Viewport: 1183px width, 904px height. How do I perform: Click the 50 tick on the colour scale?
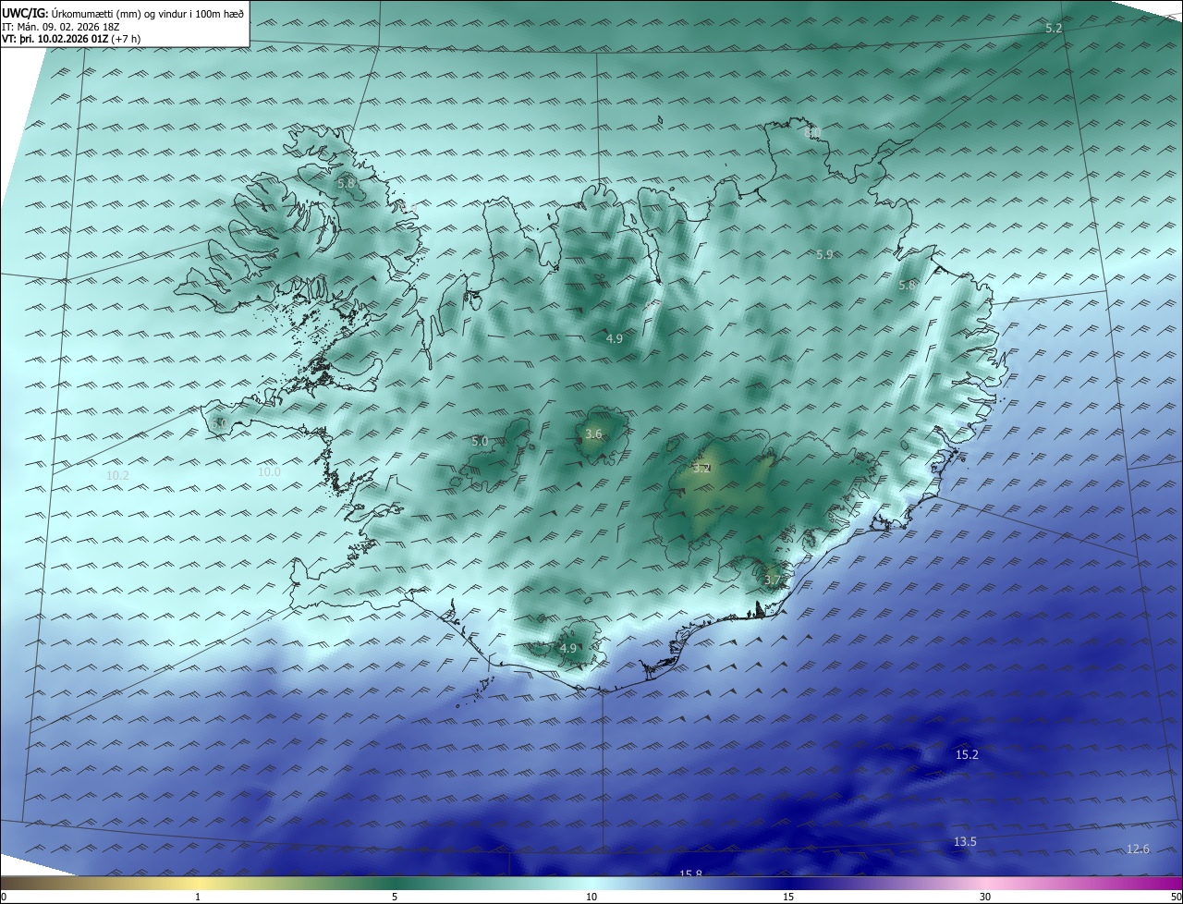pyautogui.click(x=1176, y=897)
